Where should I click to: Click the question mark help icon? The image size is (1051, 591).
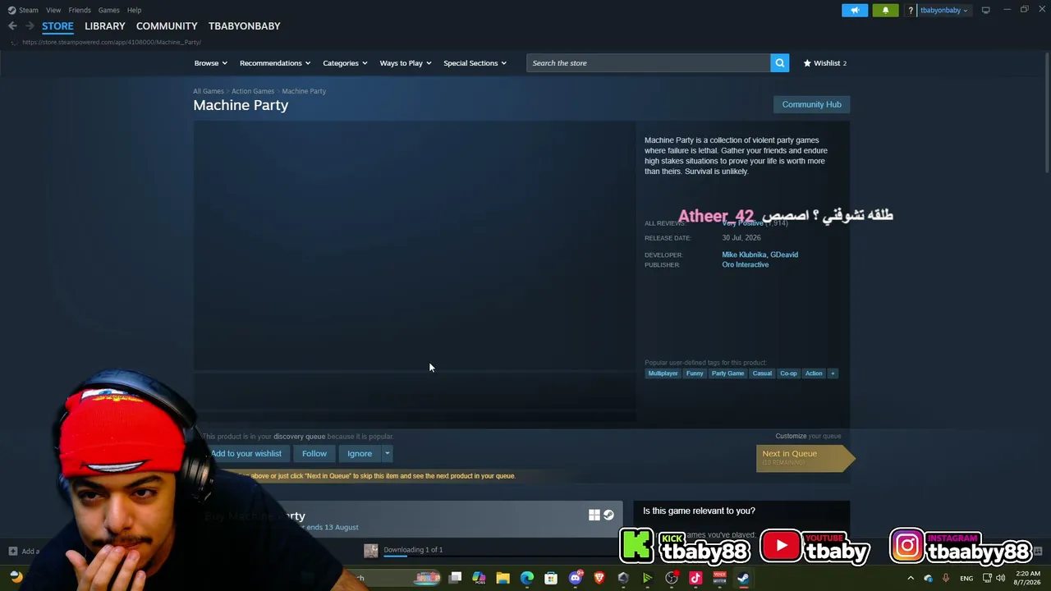[910, 10]
